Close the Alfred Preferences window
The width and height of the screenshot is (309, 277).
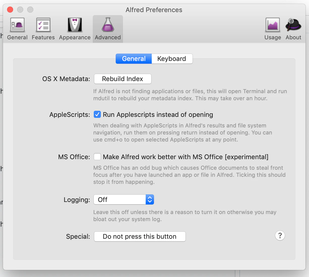(x=10, y=10)
